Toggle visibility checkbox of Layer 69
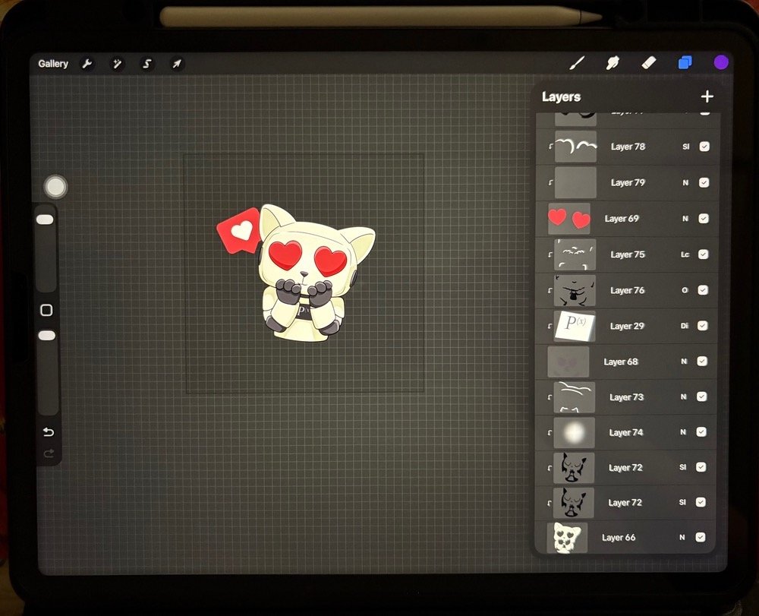This screenshot has width=759, height=616. click(704, 219)
